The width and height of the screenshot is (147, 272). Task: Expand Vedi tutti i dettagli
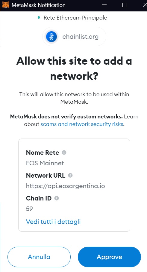53,222
